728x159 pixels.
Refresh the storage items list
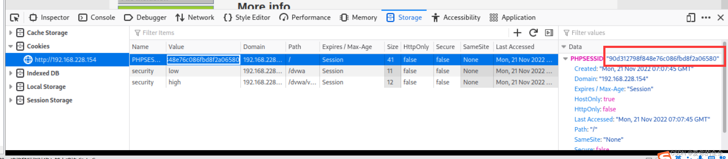533,33
